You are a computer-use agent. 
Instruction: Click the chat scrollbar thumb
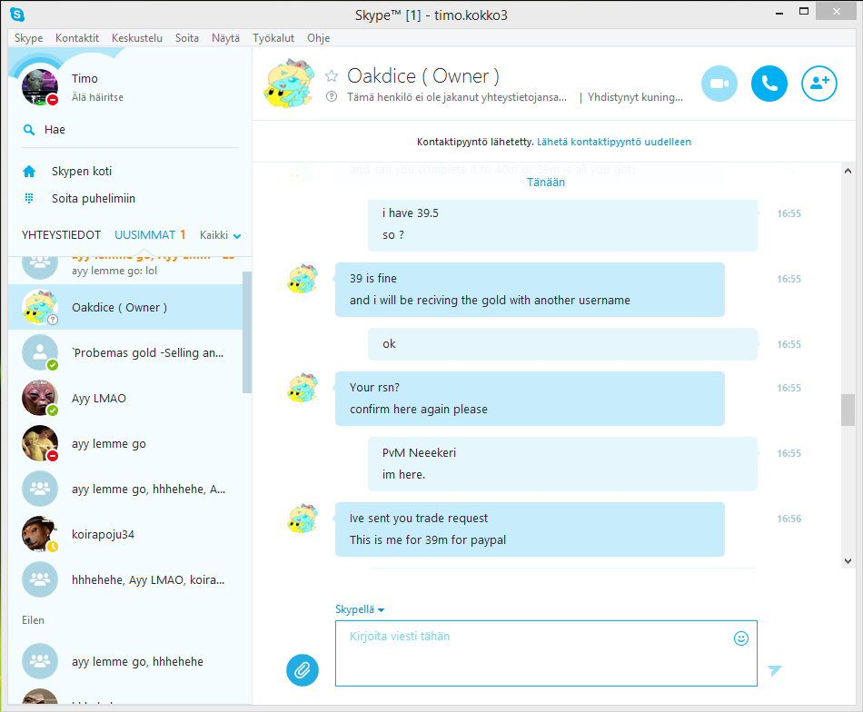click(848, 410)
